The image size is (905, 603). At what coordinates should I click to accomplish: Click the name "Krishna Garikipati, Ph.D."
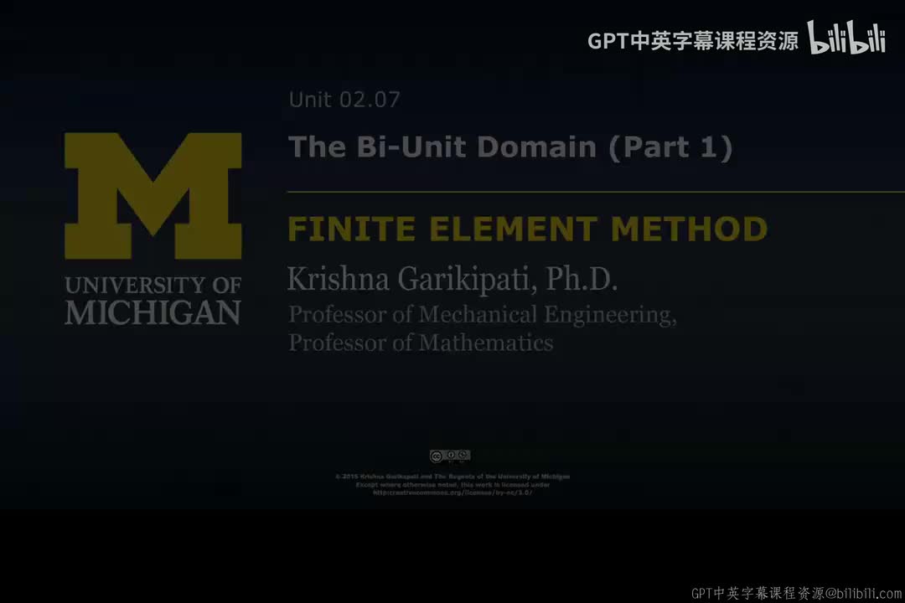452,279
